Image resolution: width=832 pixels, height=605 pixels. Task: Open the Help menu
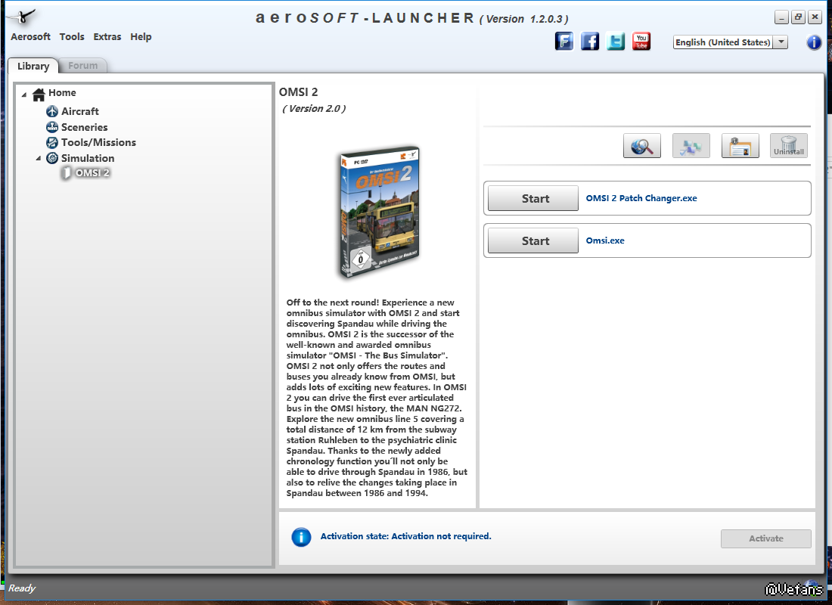tap(141, 36)
